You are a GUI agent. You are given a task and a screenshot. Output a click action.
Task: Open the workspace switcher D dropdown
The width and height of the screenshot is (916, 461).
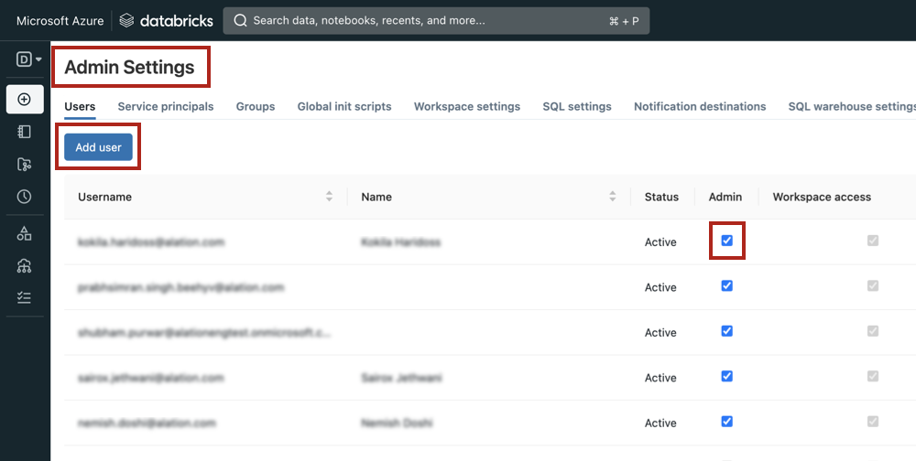coord(28,59)
